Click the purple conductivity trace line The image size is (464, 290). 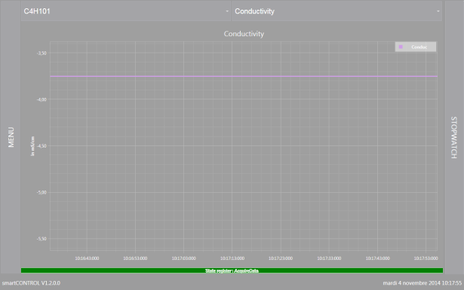pyautogui.click(x=244, y=76)
